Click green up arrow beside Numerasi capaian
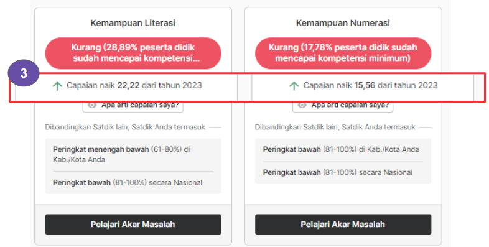This screenshot has width=489, height=247. tap(294, 86)
